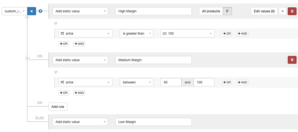
Task: Open the 'between' operator dropdown
Action: pos(136,82)
